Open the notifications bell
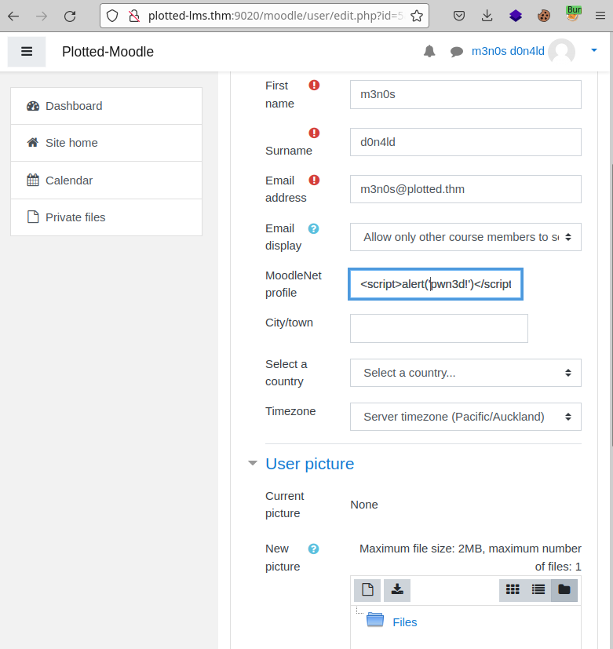Viewport: 613px width, 649px height. coord(429,51)
